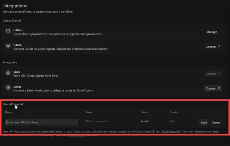The width and height of the screenshot is (230, 146).
Task: Click the Slack logo icon
Action: coord(8,73)
